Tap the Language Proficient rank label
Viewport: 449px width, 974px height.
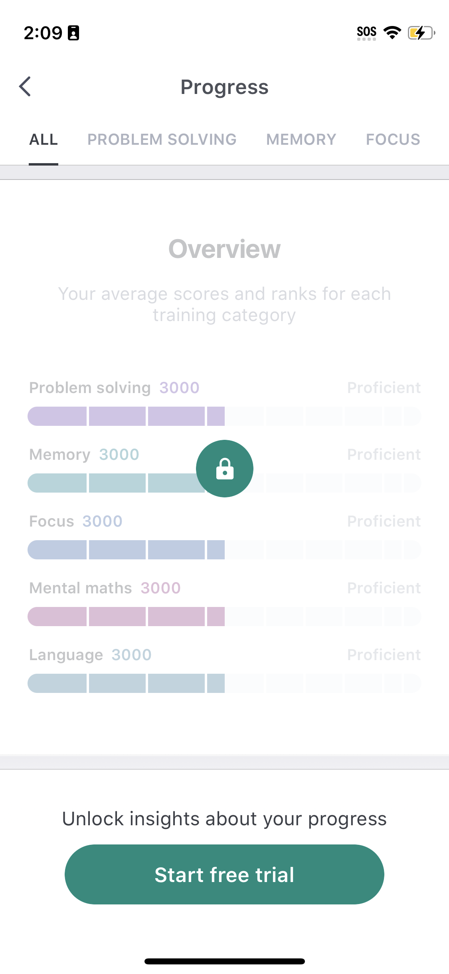(x=384, y=655)
